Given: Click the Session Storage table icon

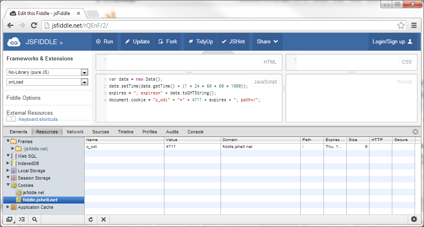Looking at the screenshot, I should point(14,178).
